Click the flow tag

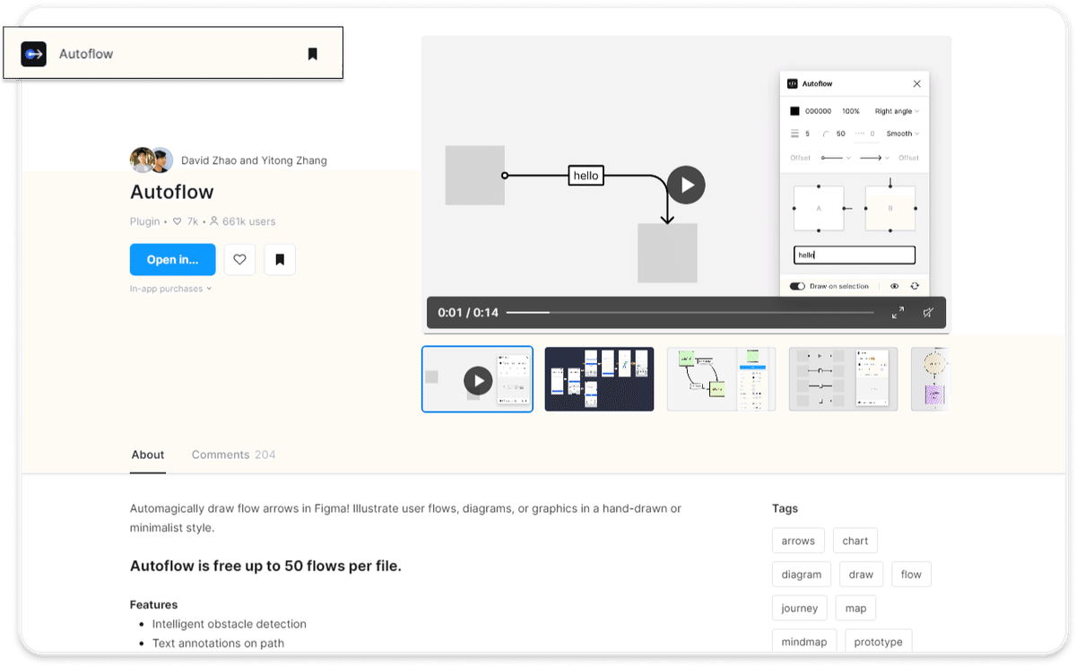911,575
